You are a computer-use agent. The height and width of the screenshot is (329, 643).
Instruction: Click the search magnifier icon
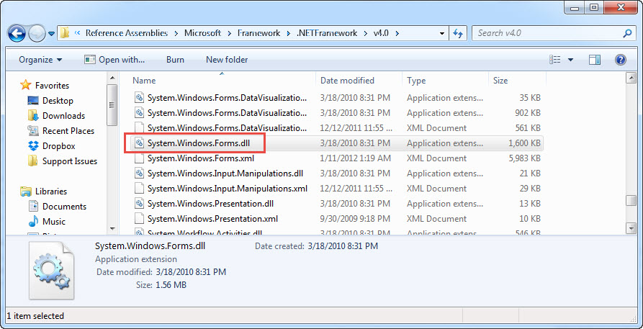coord(627,33)
